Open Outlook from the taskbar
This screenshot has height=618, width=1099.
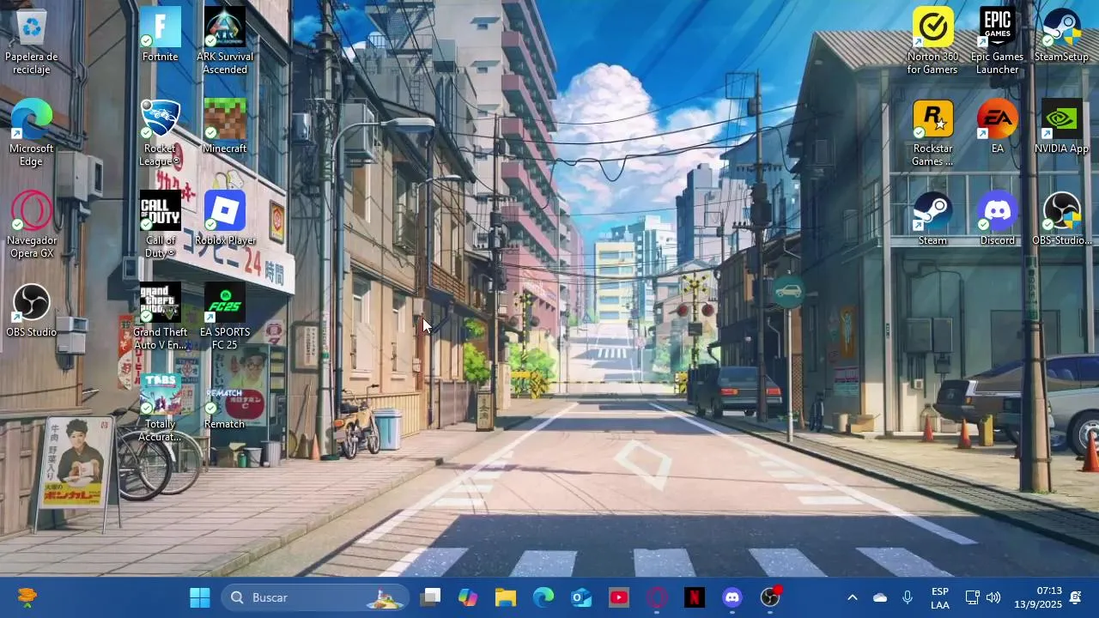click(x=581, y=597)
